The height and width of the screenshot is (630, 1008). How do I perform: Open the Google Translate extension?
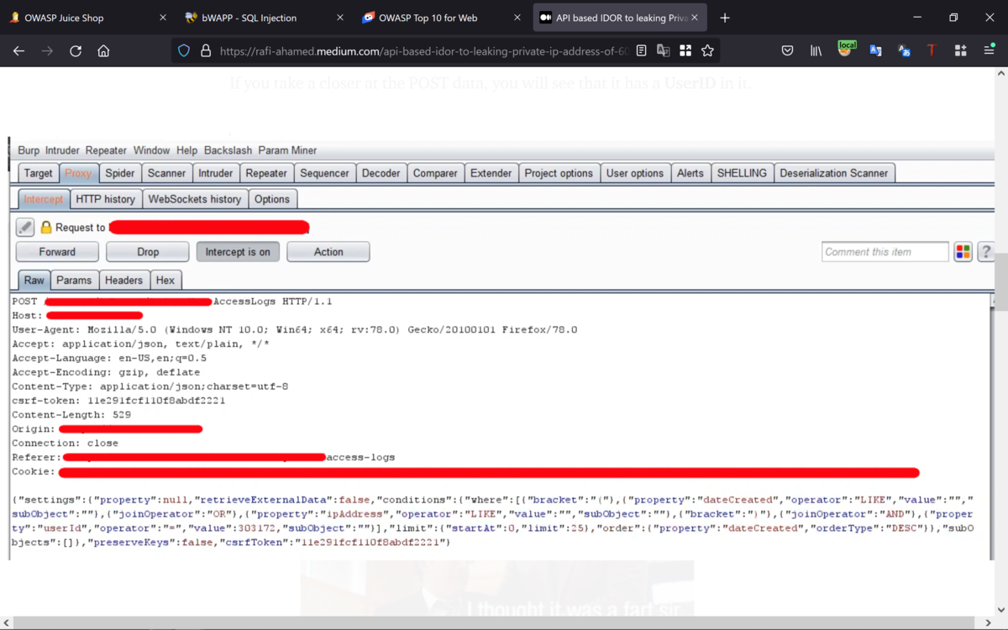[875, 51]
